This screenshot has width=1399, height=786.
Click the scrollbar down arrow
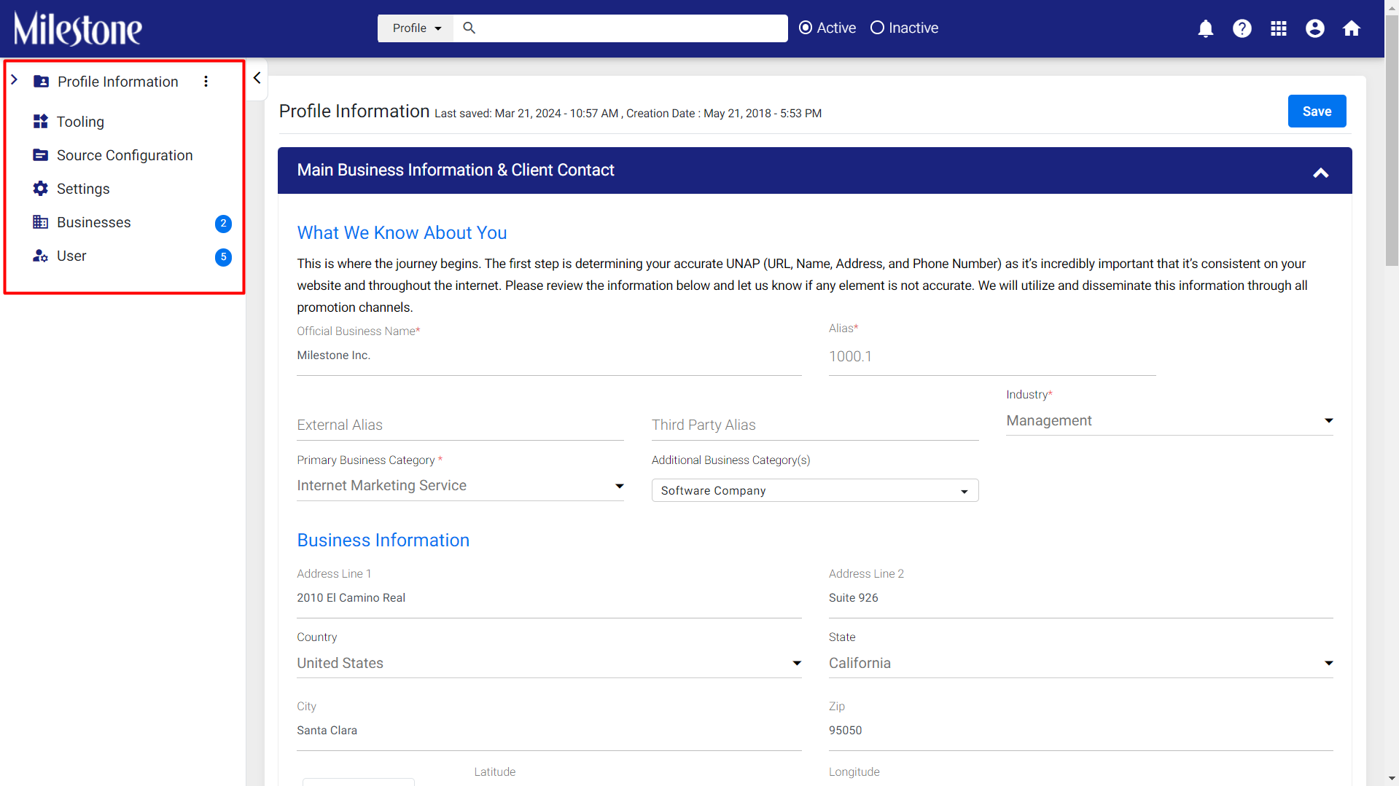click(x=1392, y=779)
